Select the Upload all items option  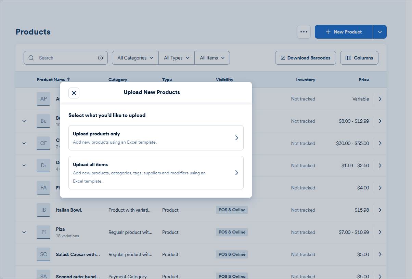pyautogui.click(x=156, y=172)
